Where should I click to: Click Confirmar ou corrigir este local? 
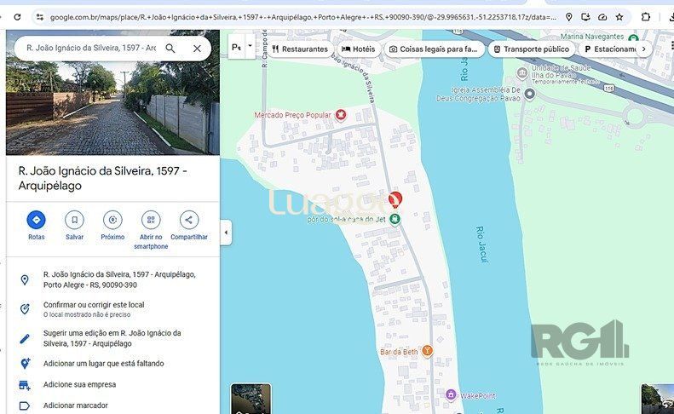[x=93, y=304]
